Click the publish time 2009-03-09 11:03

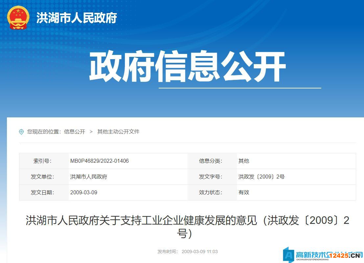(200, 251)
